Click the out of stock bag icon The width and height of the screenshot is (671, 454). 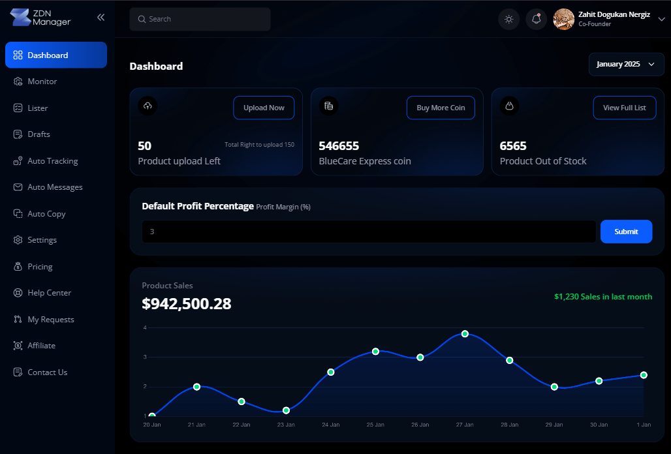[x=509, y=106]
